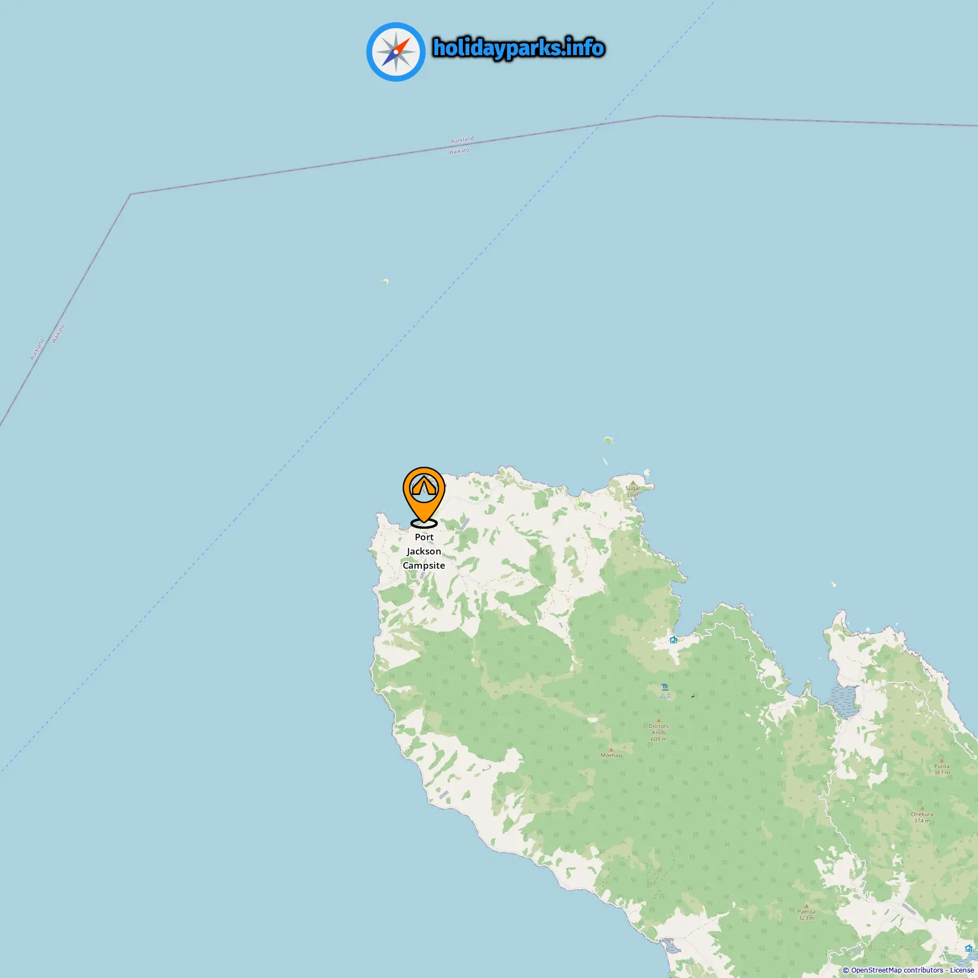The height and width of the screenshot is (978, 978).
Task: Click the Sugar Loaf peak marker
Action: [x=633, y=482]
